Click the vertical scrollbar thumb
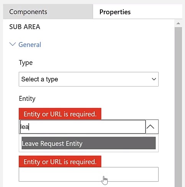Image resolution: width=185 pixels, height=187 pixels. pyautogui.click(x=178, y=107)
